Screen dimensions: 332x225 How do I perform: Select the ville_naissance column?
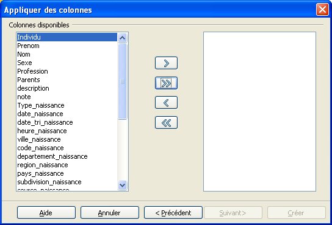click(67, 139)
